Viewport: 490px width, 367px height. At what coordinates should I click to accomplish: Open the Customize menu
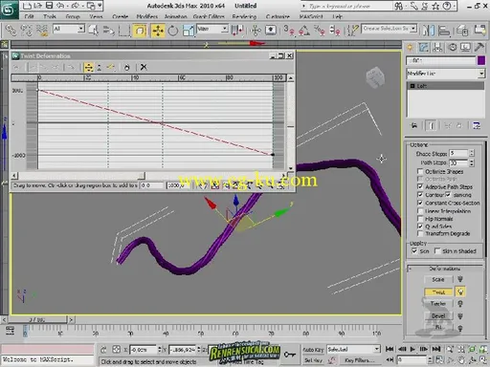pos(278,16)
